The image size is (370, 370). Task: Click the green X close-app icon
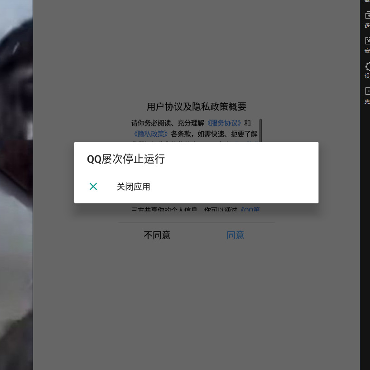coord(93,186)
